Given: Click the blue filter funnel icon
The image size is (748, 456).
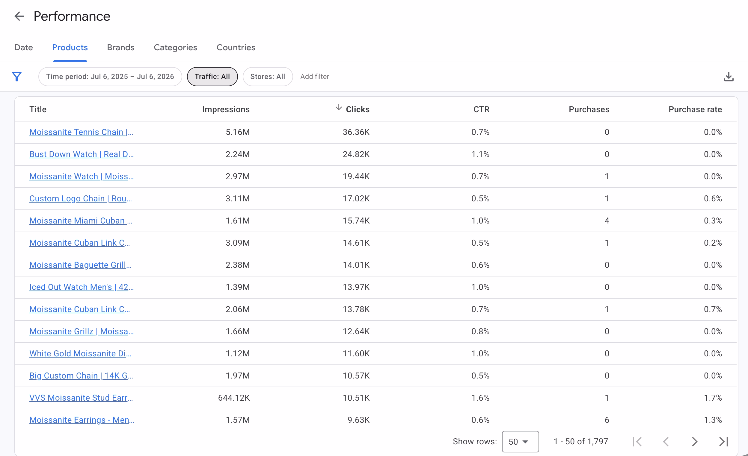Looking at the screenshot, I should coord(17,76).
